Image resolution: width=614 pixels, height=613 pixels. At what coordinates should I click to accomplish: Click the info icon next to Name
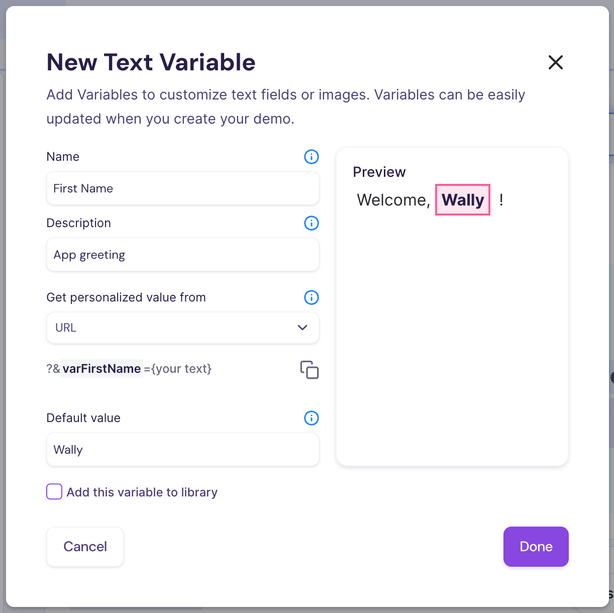pyautogui.click(x=312, y=157)
